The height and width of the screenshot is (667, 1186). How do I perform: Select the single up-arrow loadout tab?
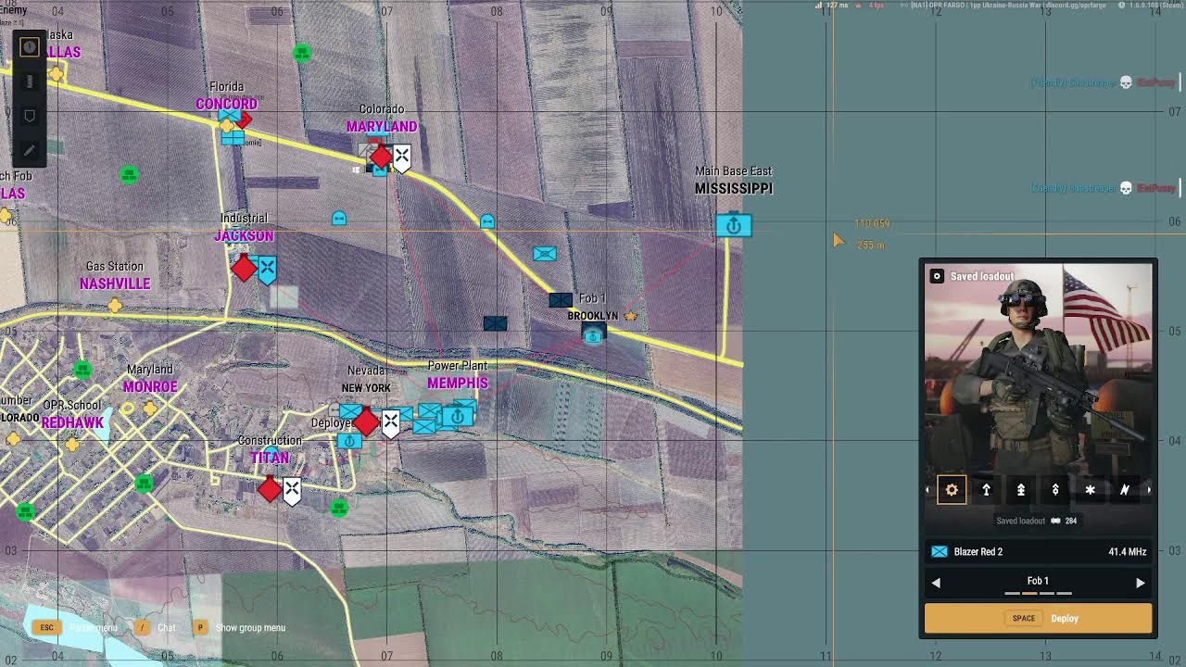tap(986, 490)
